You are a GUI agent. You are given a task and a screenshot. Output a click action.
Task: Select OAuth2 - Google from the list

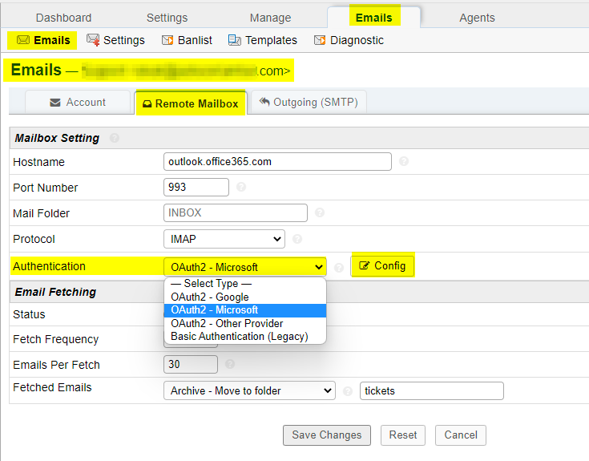(210, 297)
